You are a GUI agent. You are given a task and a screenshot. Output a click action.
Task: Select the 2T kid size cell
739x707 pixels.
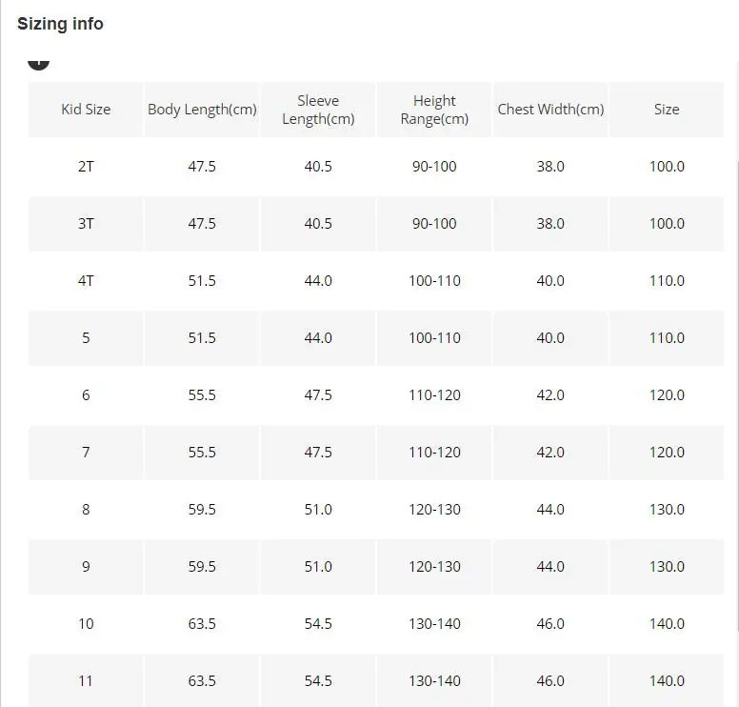(86, 167)
